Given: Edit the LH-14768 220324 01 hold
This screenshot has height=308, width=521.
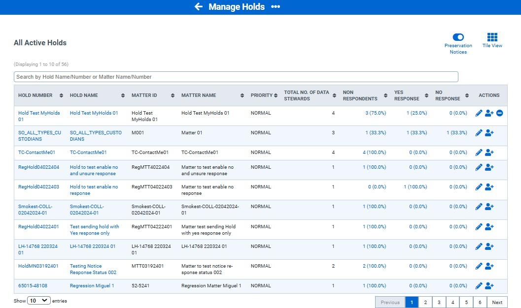Looking at the screenshot, I should 479,246.
